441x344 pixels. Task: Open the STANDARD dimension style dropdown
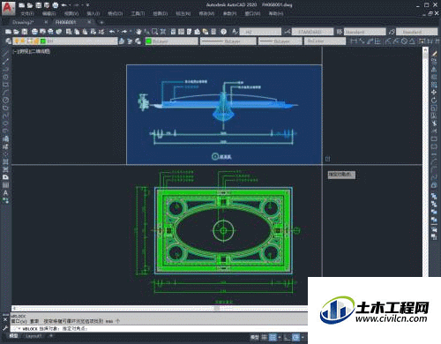(312, 32)
